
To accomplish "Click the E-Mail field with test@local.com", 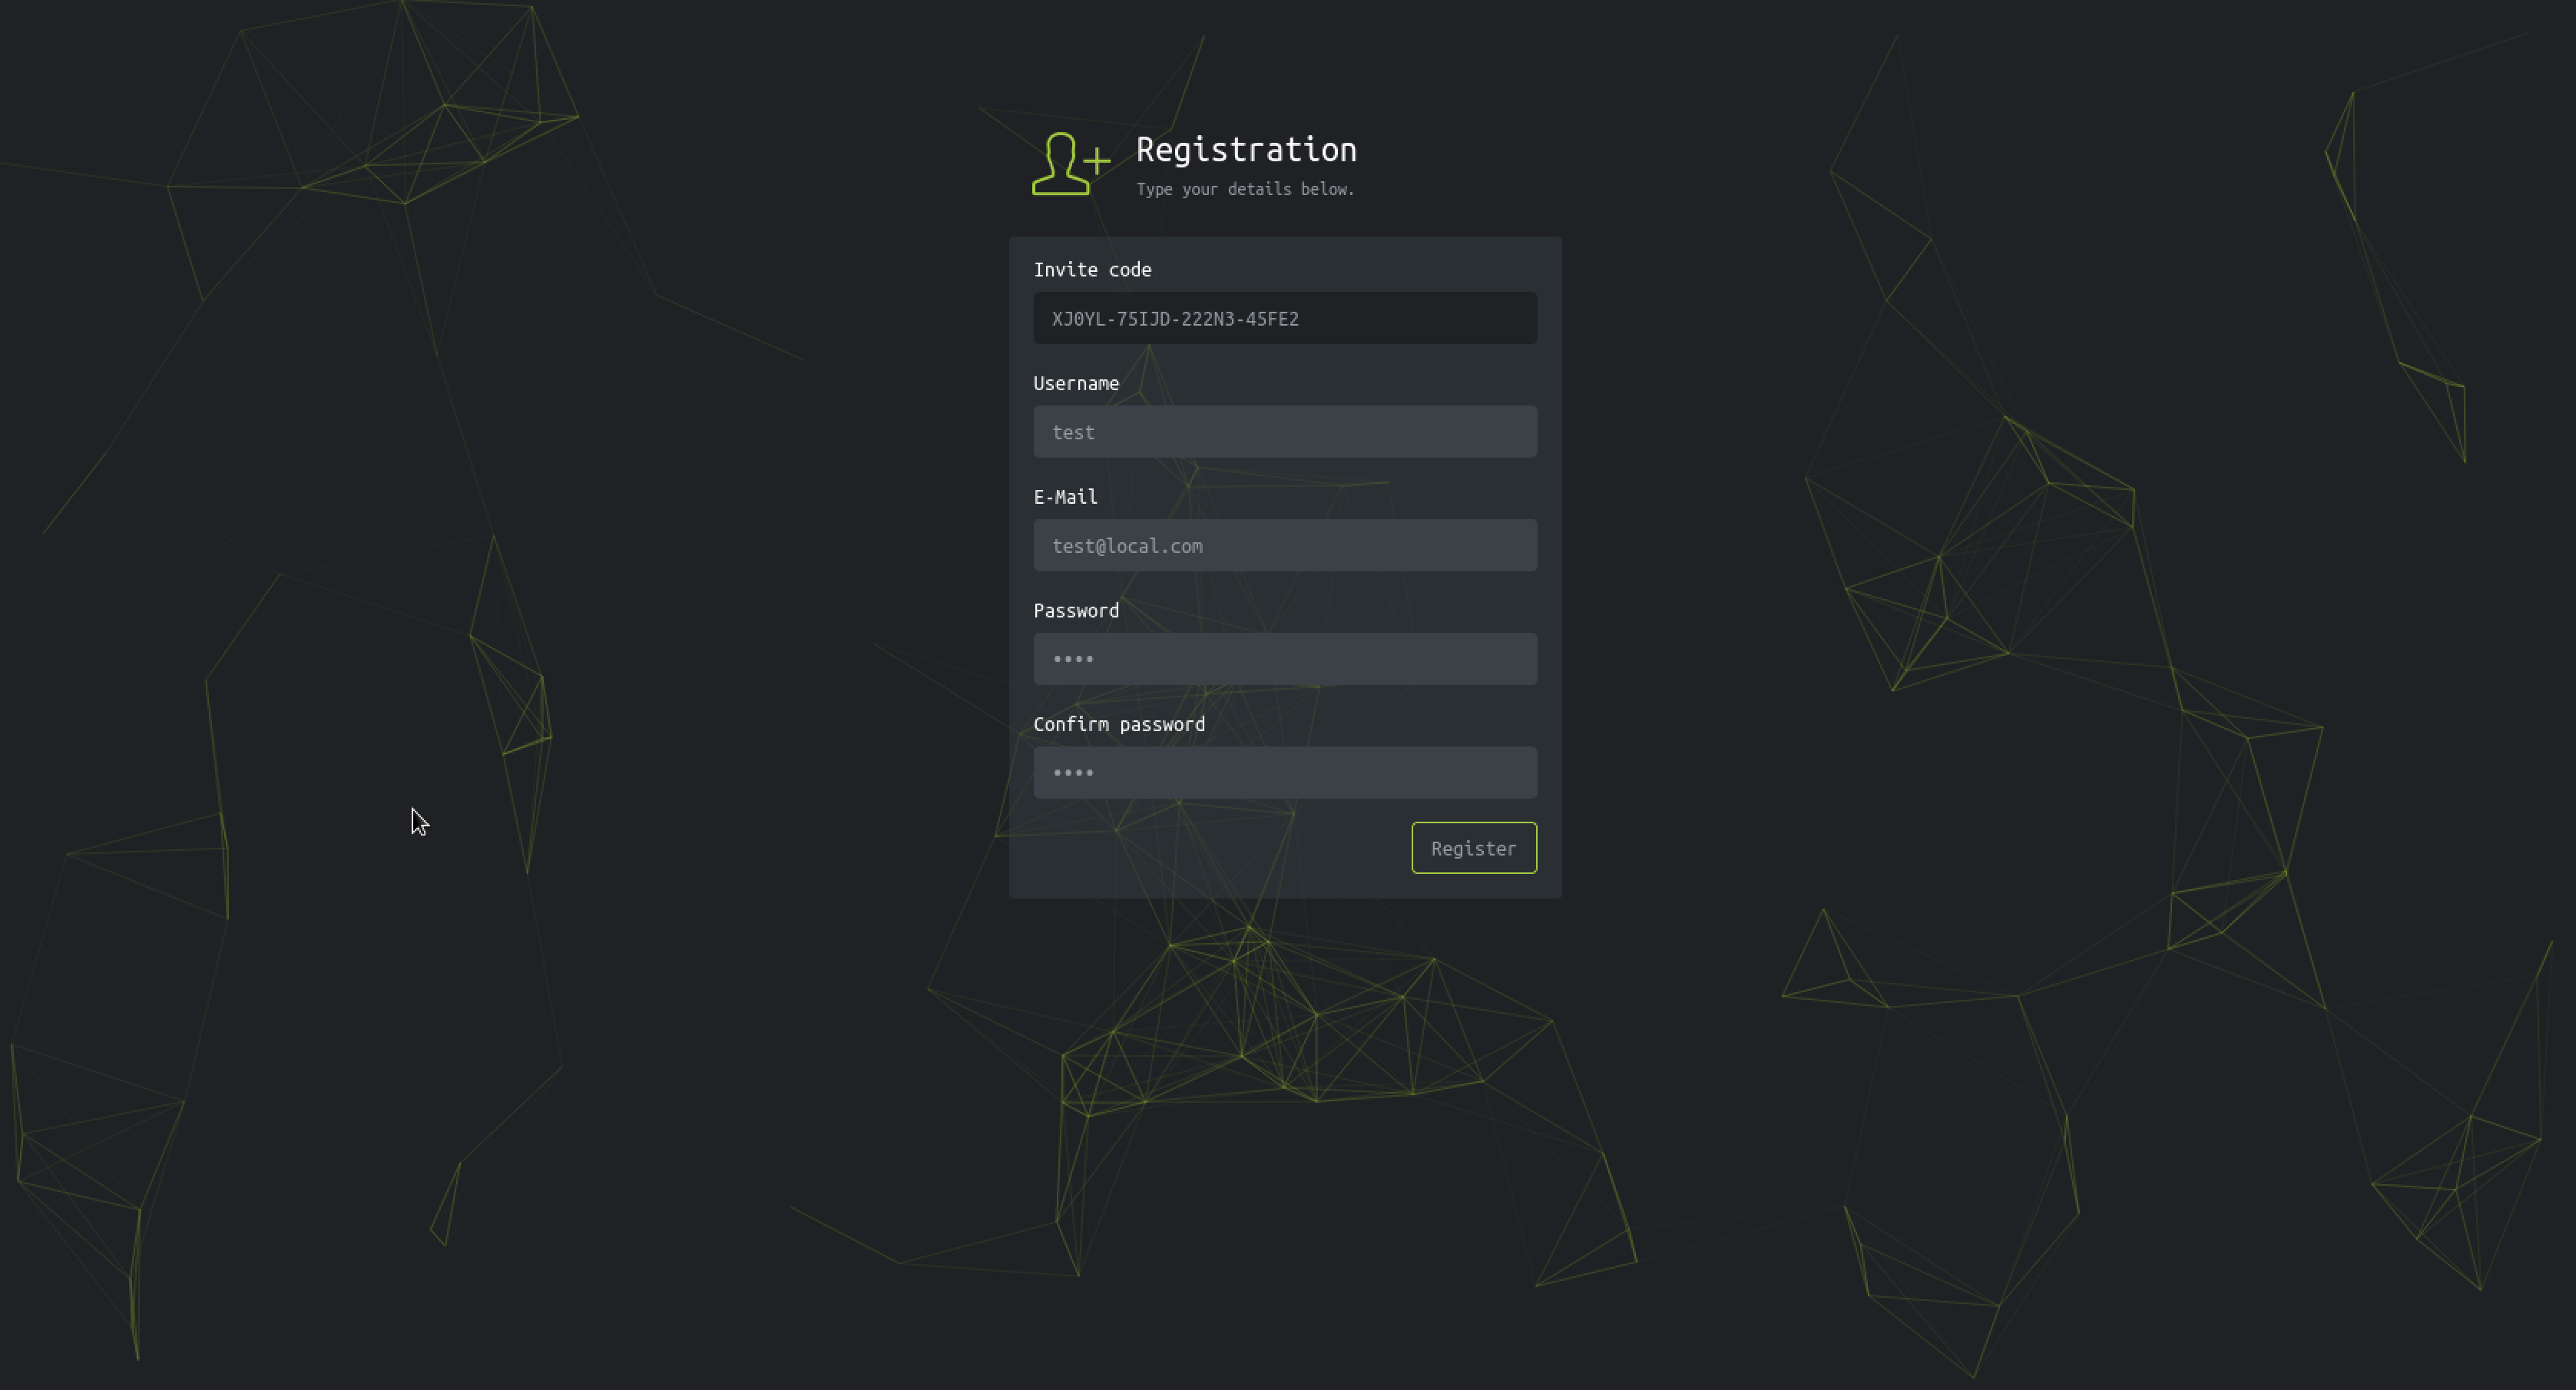I will coord(1285,545).
